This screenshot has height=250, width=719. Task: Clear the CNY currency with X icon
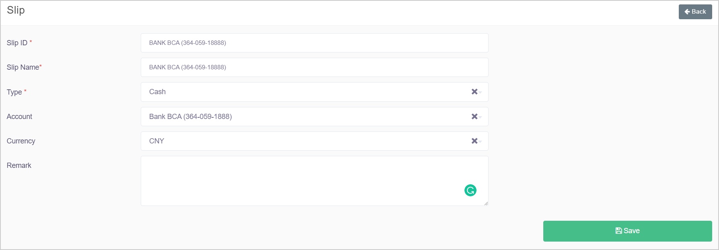474,141
